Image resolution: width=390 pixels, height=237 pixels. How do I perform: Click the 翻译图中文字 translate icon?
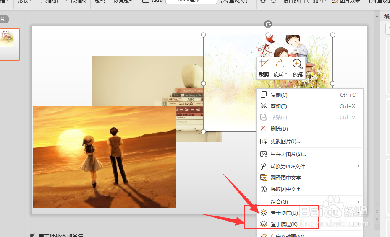point(263,178)
